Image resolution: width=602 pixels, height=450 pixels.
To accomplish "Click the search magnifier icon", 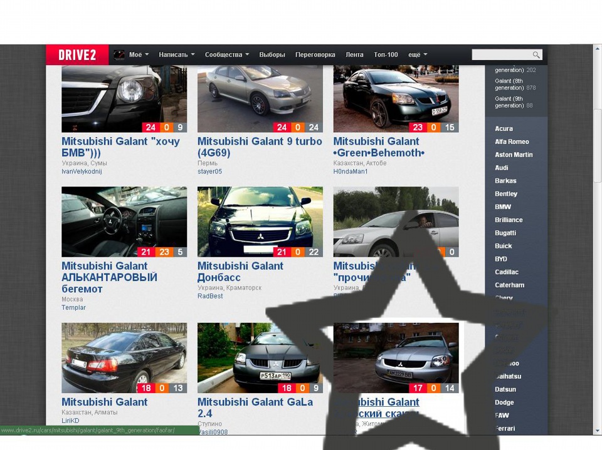I will (536, 55).
